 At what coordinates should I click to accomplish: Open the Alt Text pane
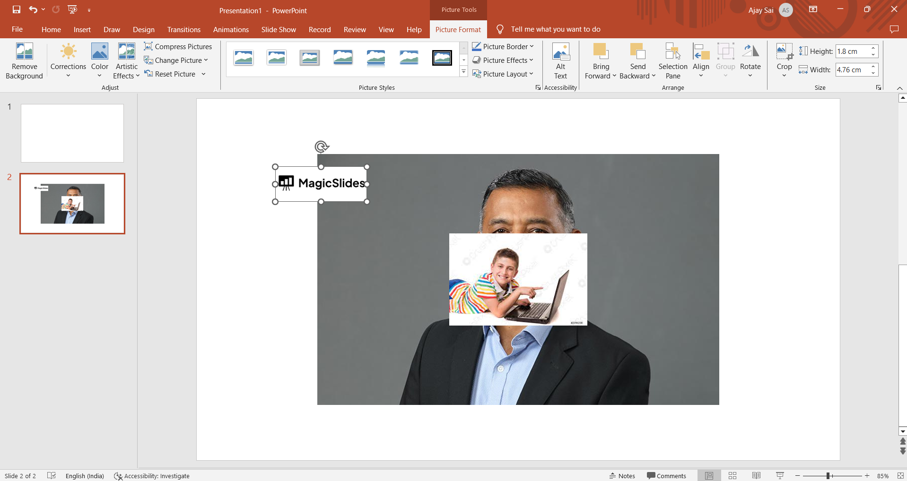click(x=560, y=61)
